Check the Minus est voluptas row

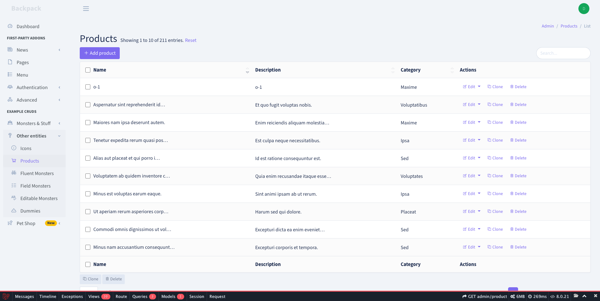coord(88,194)
